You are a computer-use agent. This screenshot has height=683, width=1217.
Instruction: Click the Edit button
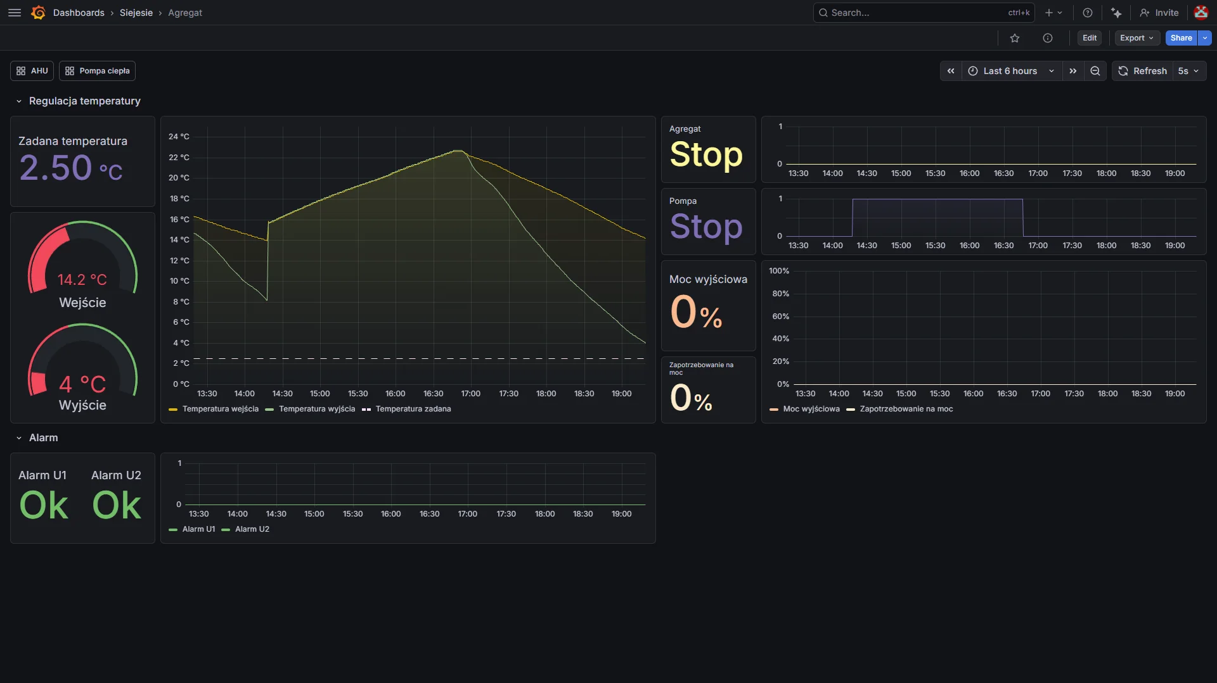tap(1090, 38)
